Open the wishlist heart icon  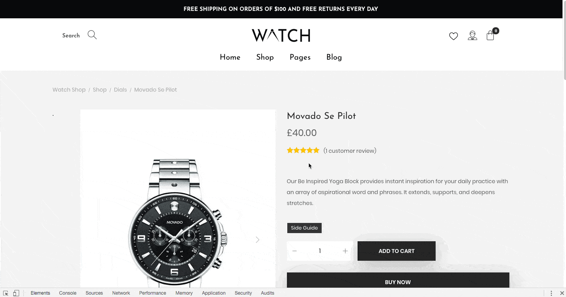tap(453, 36)
